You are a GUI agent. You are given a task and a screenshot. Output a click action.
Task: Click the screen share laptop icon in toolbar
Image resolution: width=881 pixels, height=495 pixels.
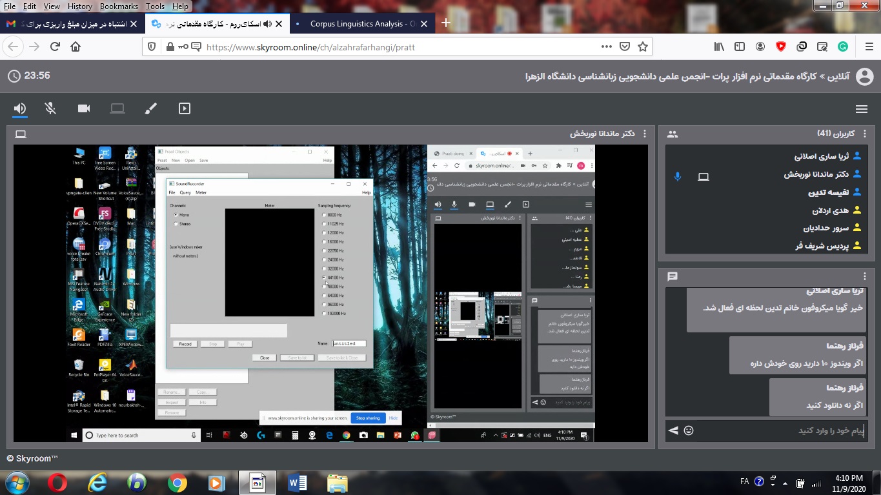117,108
